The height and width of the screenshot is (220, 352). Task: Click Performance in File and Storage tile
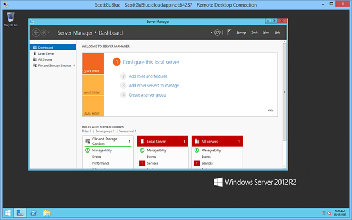(101, 163)
